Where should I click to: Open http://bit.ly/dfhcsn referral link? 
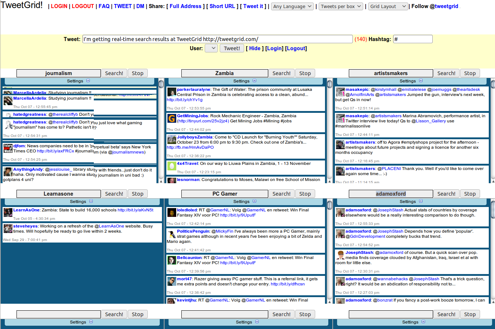point(288,284)
